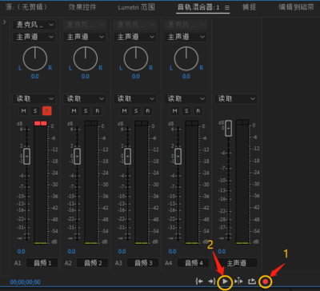Image resolution: width=320 pixels, height=291 pixels.
Task: Open the track output dropdown for Audio 3
Action: [x=135, y=37]
